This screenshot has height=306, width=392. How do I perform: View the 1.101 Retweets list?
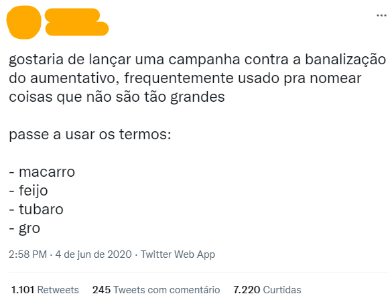point(45,290)
